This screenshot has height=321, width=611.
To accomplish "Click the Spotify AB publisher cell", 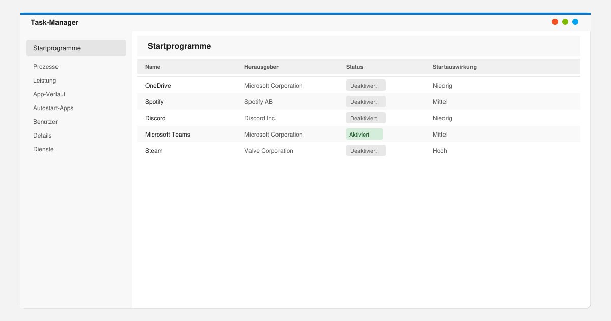I will [x=259, y=102].
